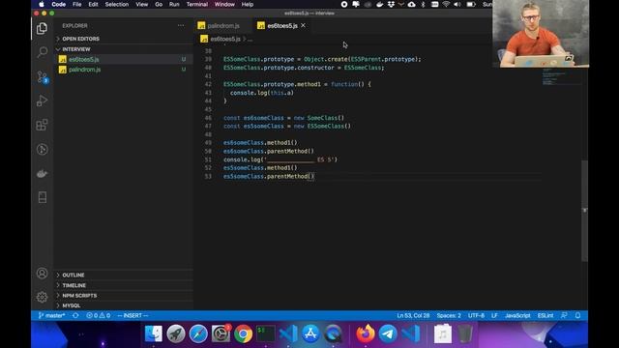This screenshot has width=619, height=348.
Task: Open the Source Control view
Action: (x=42, y=76)
